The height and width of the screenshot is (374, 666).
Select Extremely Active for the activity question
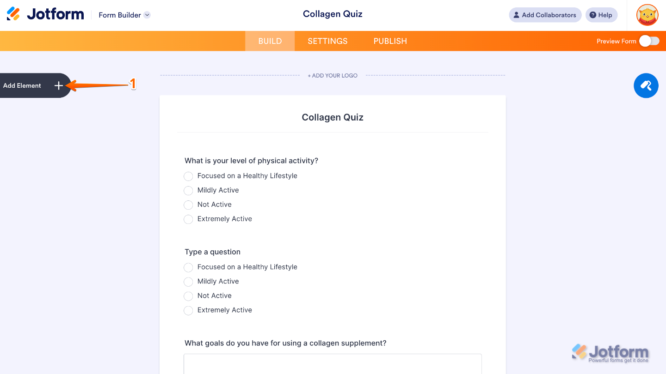188,219
